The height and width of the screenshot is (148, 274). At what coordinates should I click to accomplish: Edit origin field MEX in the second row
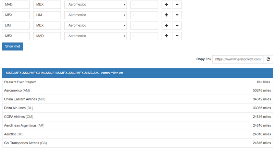[x=16, y=15]
